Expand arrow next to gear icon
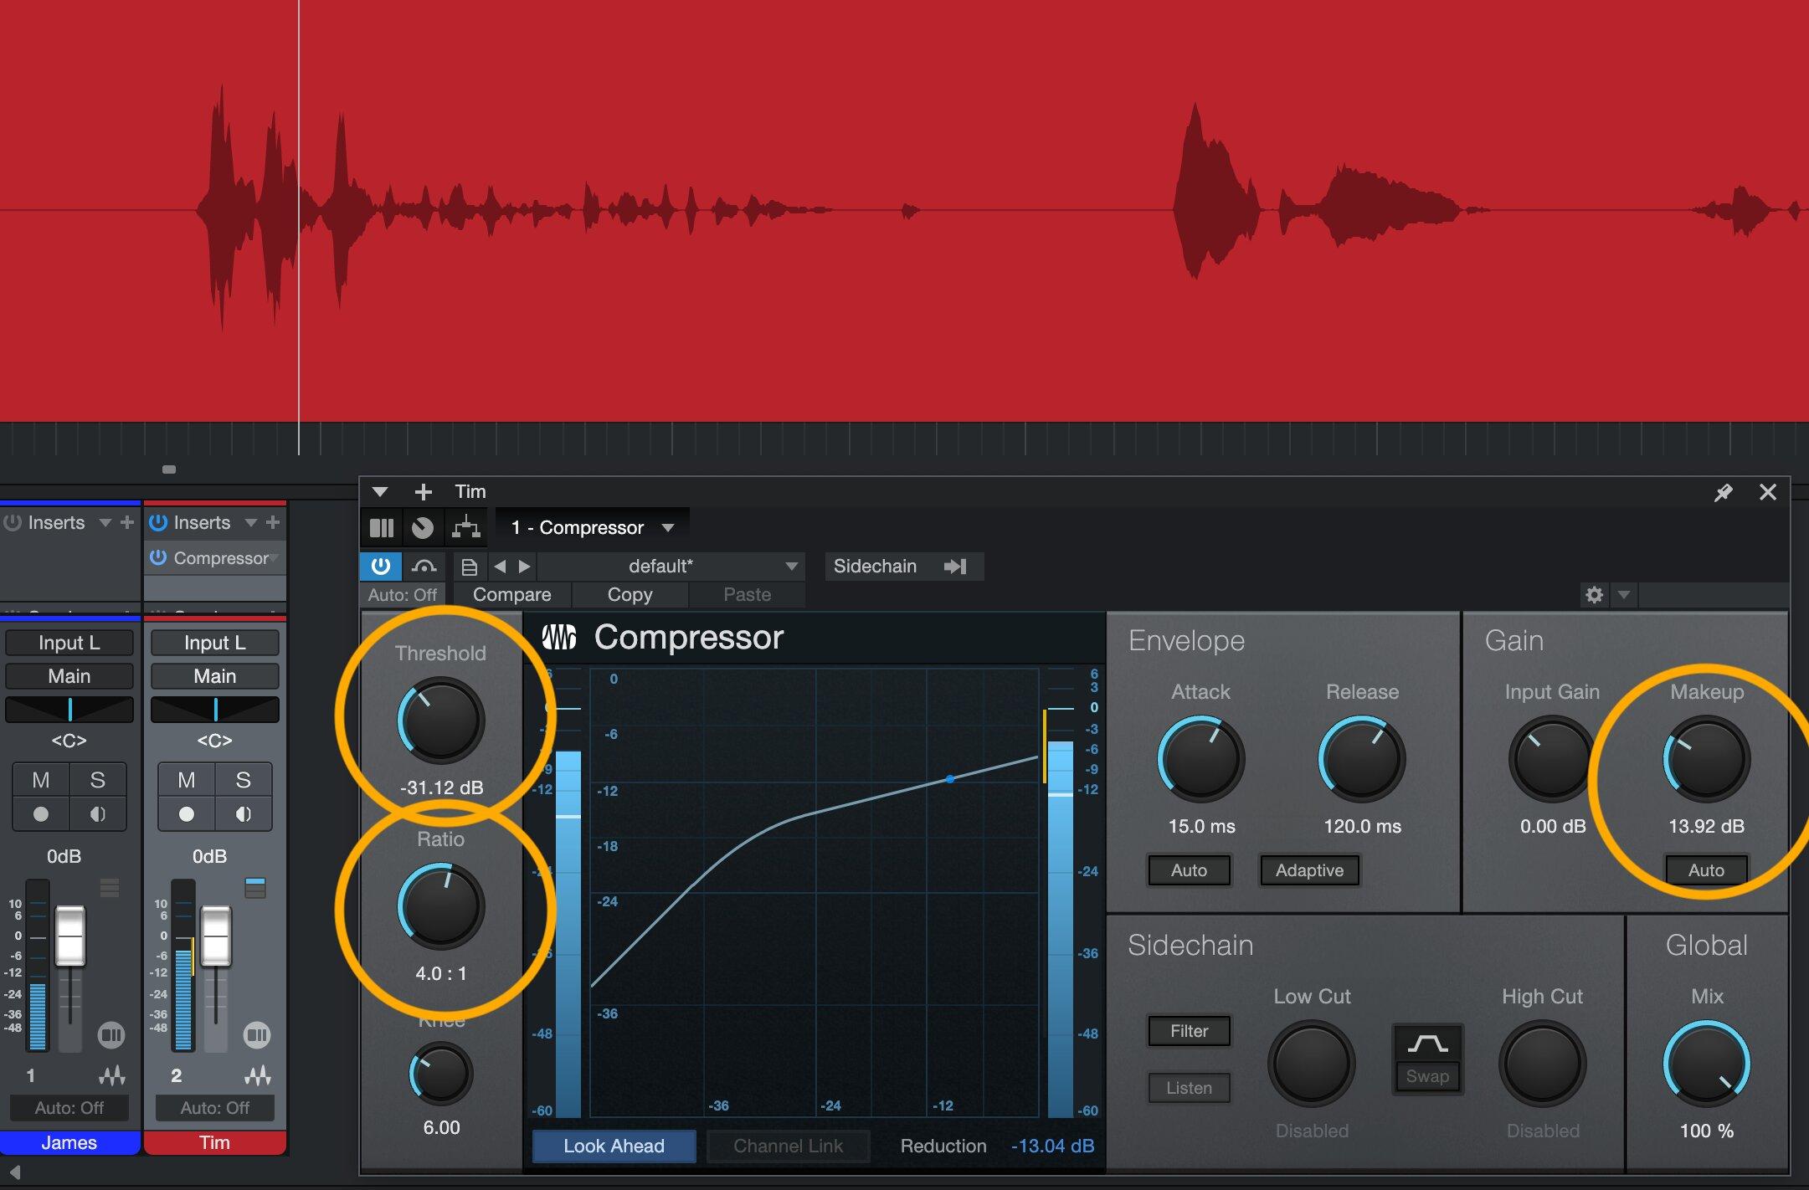This screenshot has width=1809, height=1190. (1624, 595)
